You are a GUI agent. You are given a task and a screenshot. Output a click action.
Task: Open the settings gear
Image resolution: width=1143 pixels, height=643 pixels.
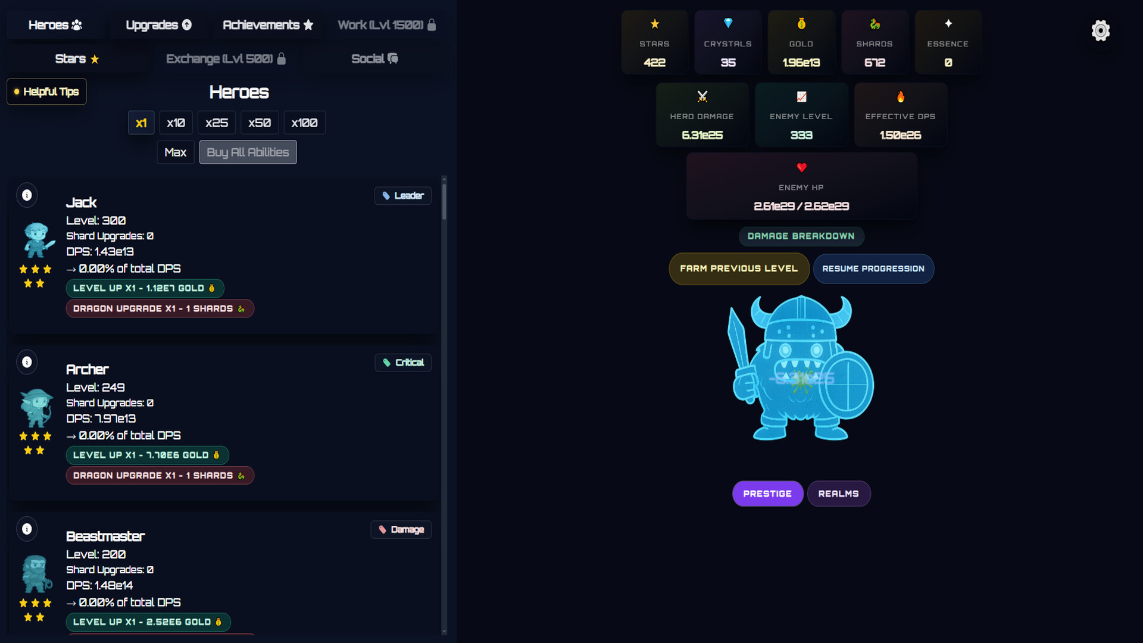click(1100, 30)
